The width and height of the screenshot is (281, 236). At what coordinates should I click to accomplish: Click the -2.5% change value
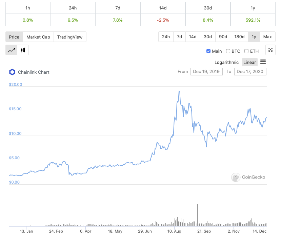pos(163,20)
